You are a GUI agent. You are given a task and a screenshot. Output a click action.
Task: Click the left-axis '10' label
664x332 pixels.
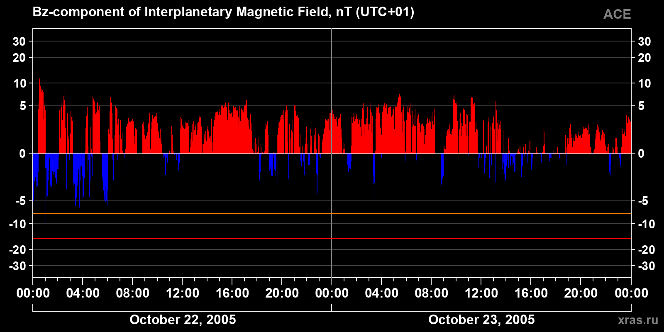(20, 83)
